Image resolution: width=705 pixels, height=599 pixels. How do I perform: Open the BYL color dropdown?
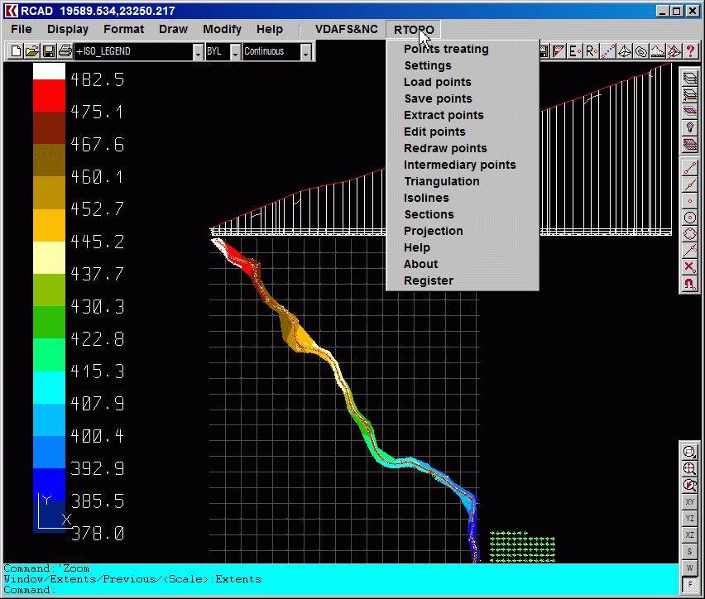click(235, 52)
